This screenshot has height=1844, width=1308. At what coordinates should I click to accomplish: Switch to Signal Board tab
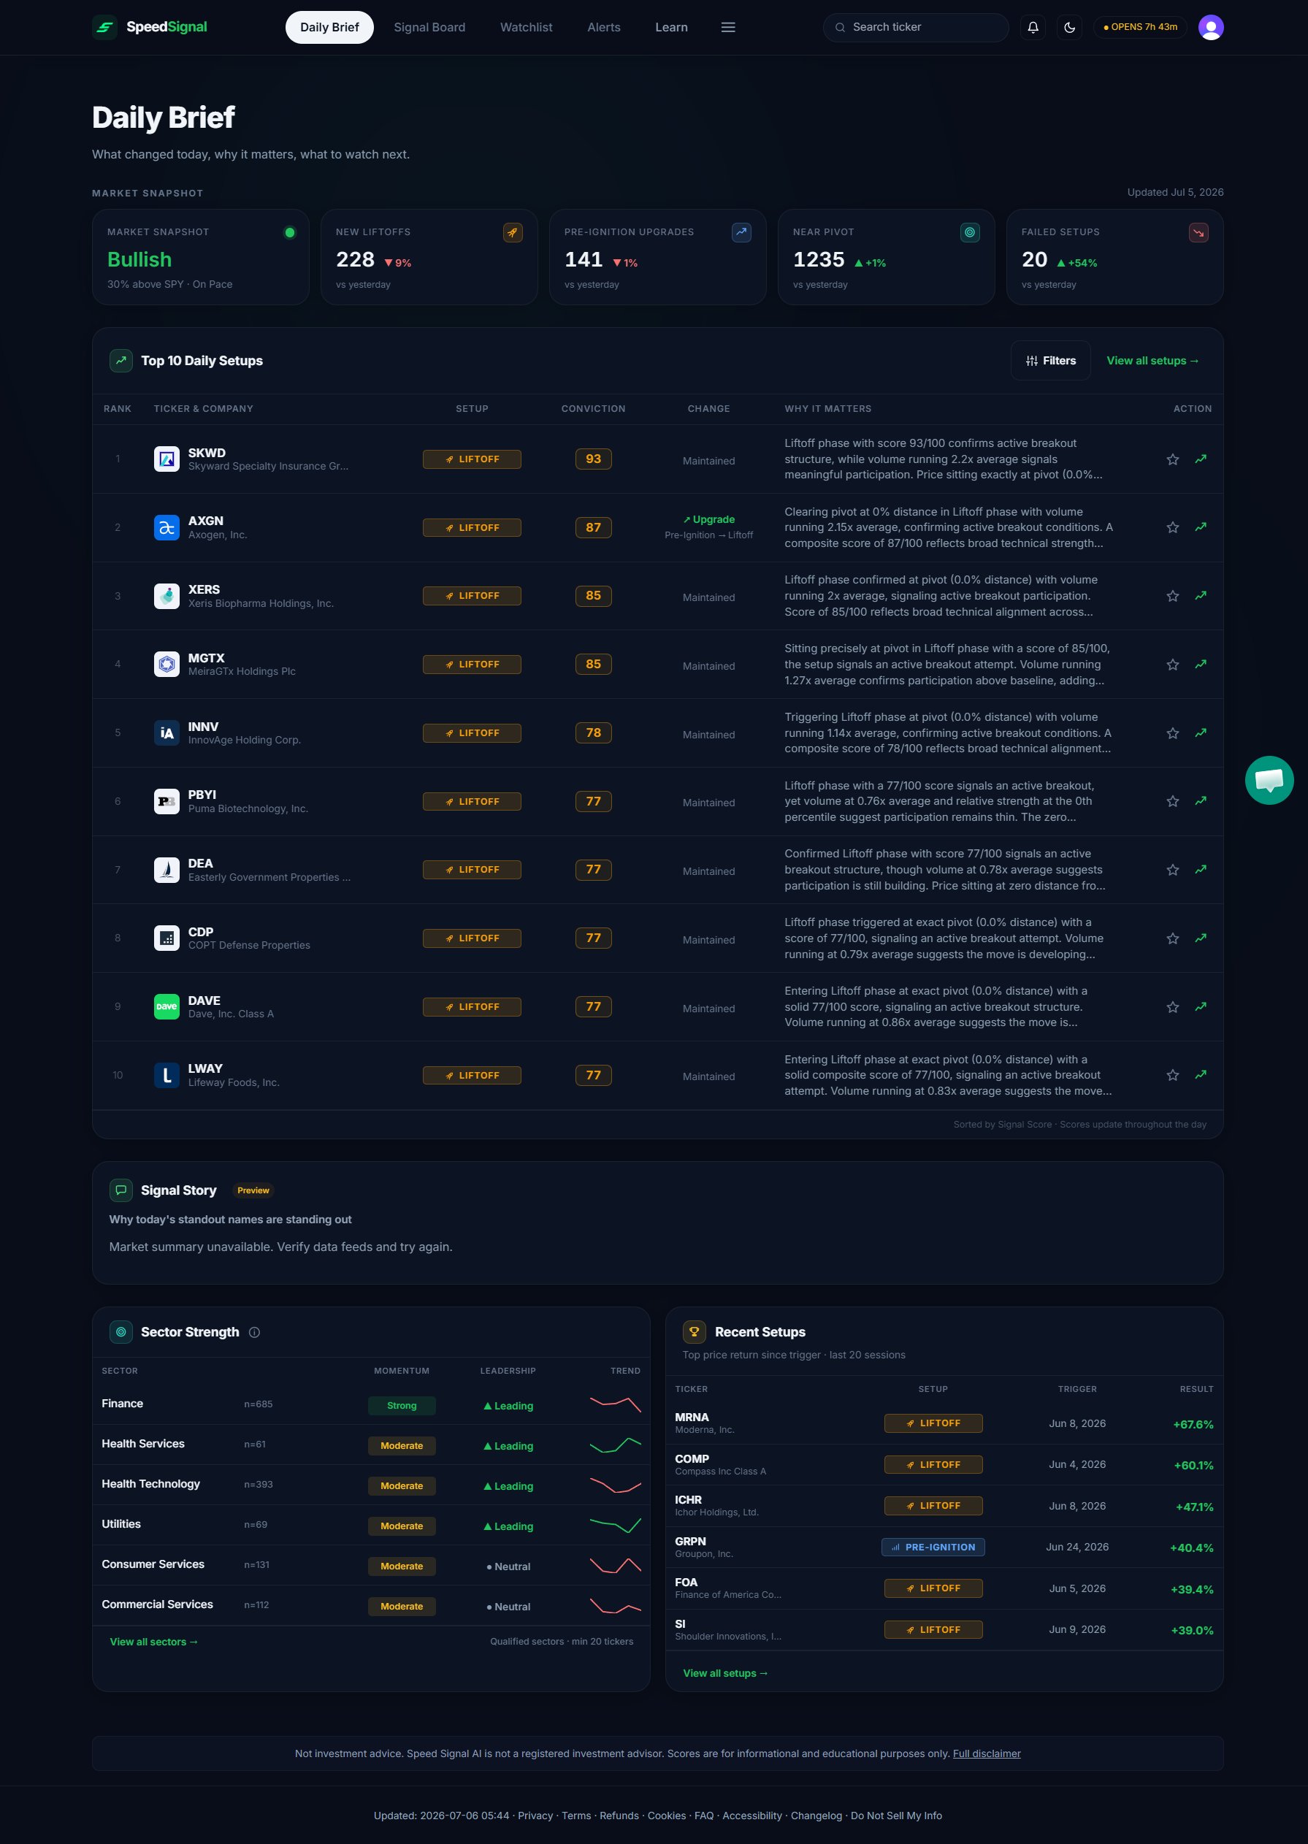(429, 27)
